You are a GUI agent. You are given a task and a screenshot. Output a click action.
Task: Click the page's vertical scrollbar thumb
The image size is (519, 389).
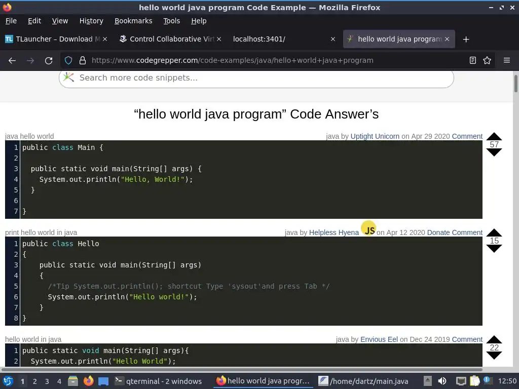(515, 84)
